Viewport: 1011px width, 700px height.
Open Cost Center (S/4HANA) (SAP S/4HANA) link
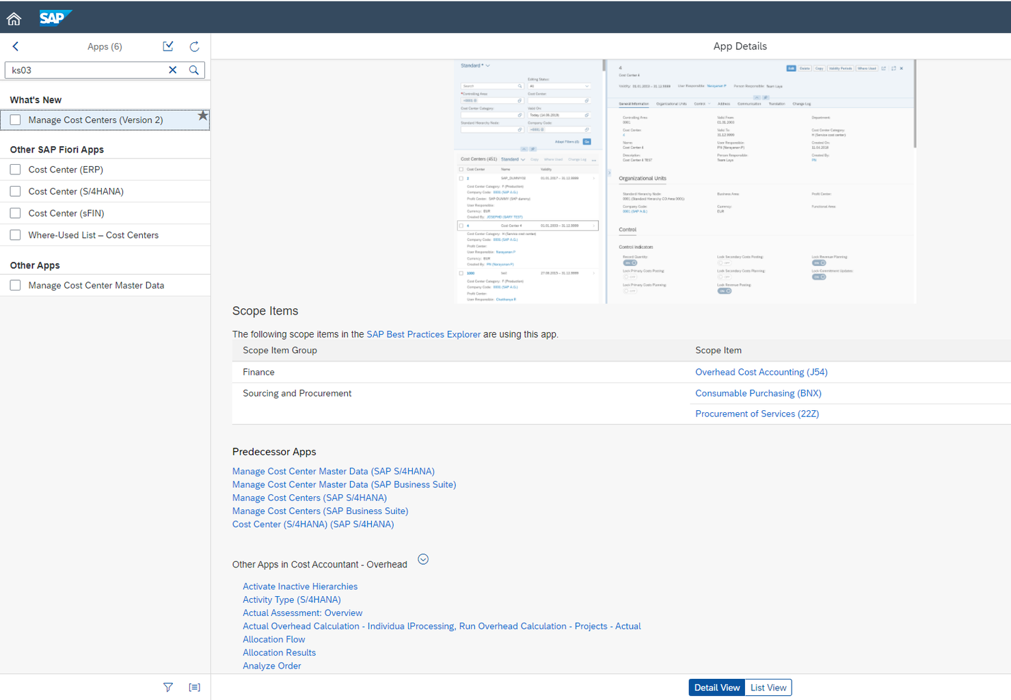click(x=313, y=524)
